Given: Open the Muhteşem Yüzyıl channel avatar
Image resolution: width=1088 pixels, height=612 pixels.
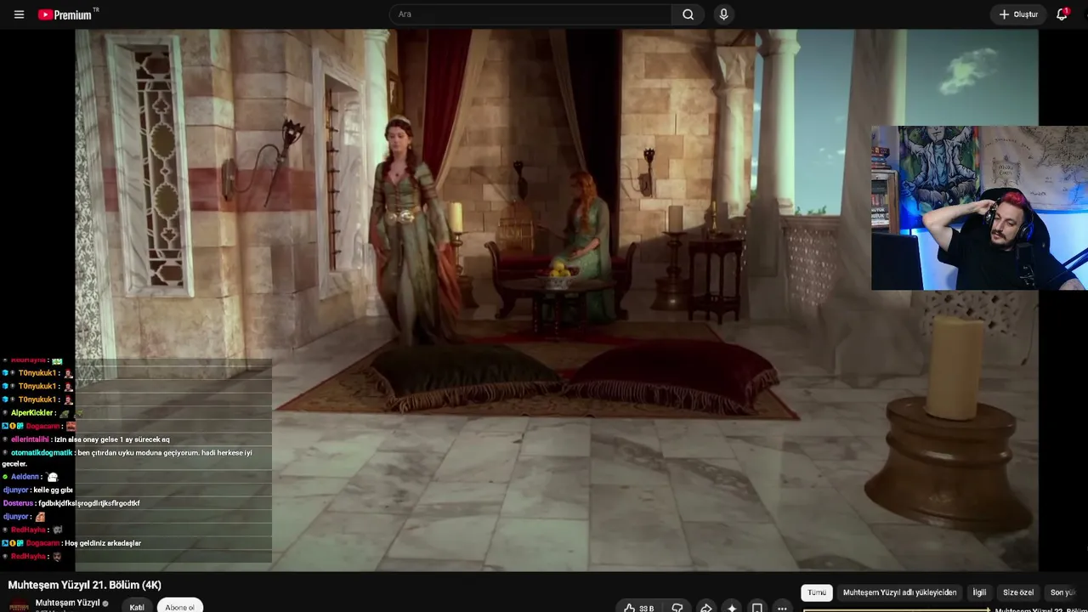Looking at the screenshot, I should 19,606.
